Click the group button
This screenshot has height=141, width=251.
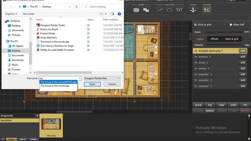pyautogui.click(x=198, y=105)
